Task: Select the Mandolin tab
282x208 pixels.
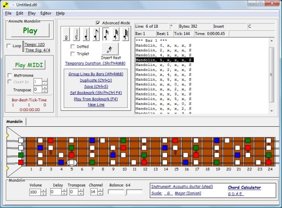Action: (15, 122)
